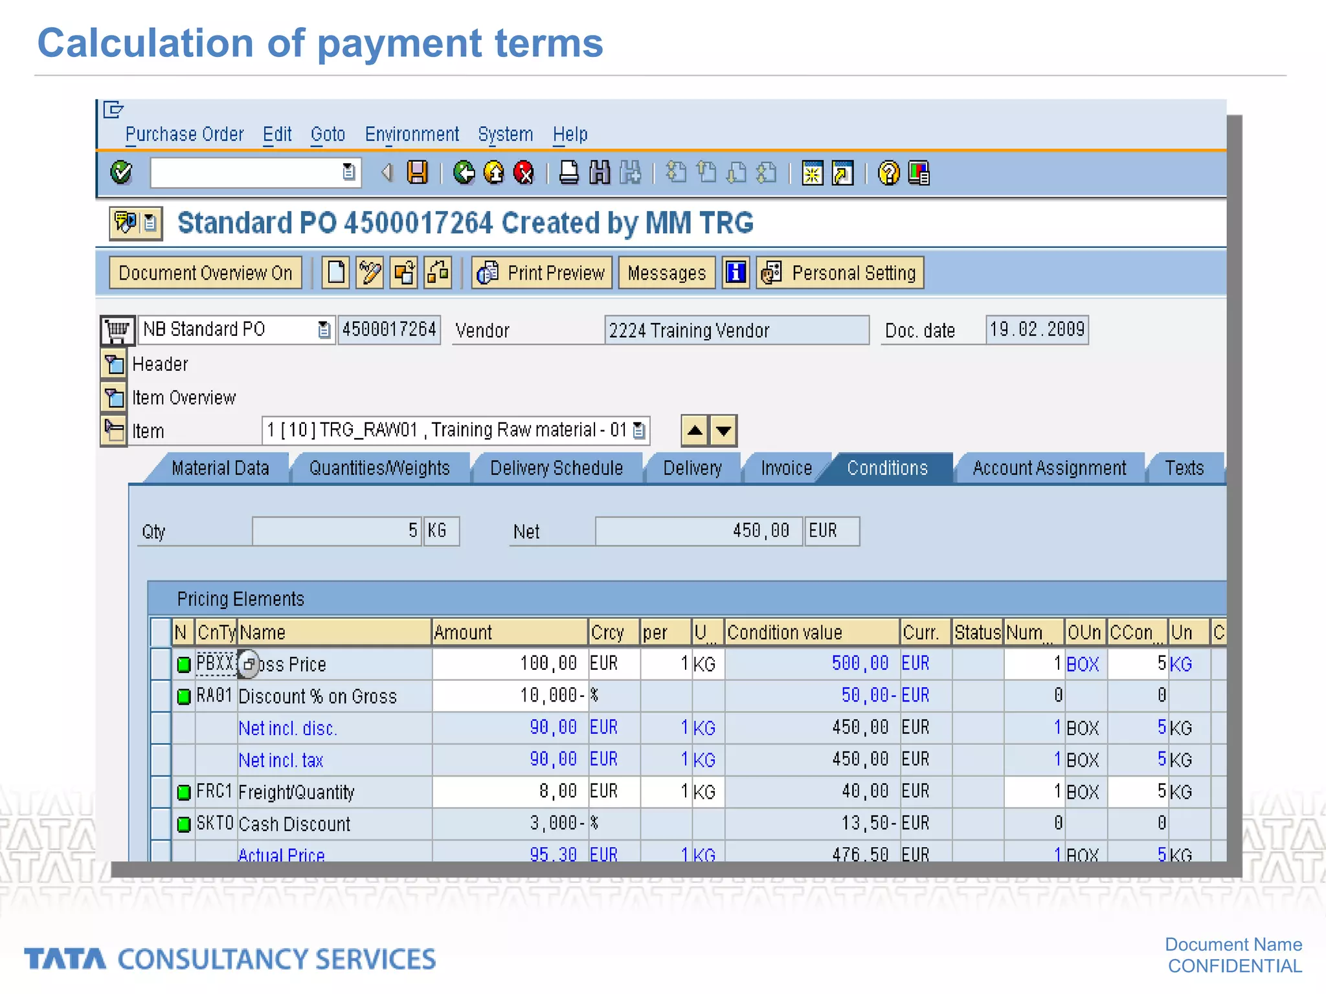Screen dimensions: 1326x994
Task: Select the PBXX Gross Price row selector
Action: (161, 664)
